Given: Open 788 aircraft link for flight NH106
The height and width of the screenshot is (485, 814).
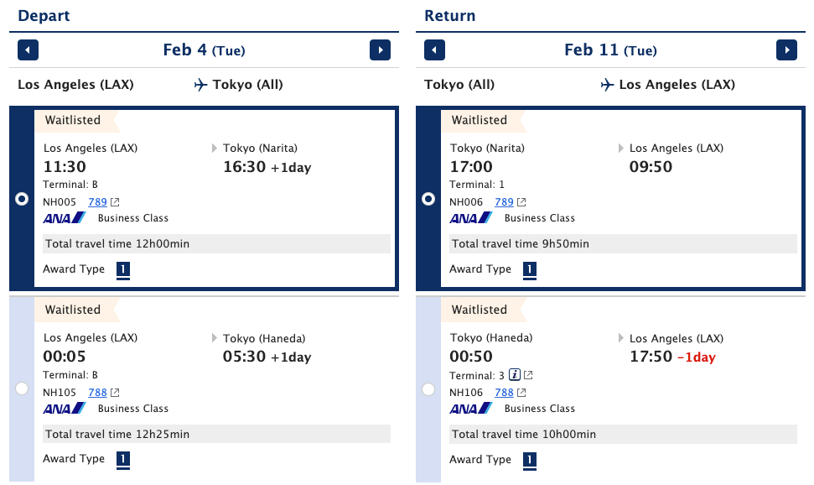Looking at the screenshot, I should pos(504,393).
